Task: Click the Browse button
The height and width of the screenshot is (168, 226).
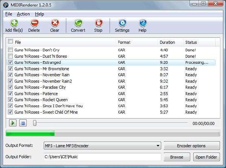Action: [x=177, y=157]
